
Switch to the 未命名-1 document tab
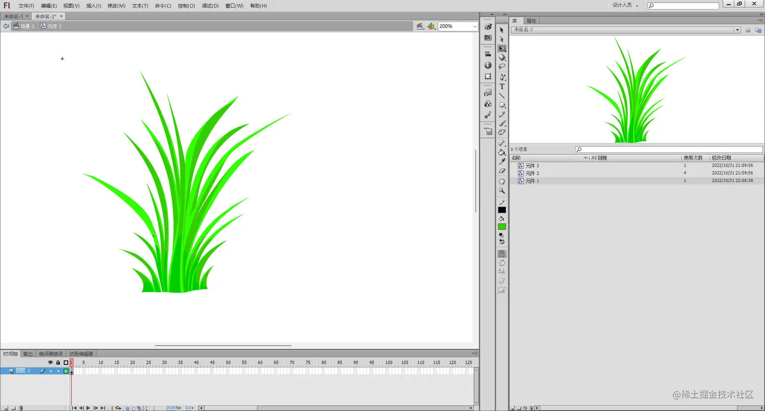click(14, 16)
